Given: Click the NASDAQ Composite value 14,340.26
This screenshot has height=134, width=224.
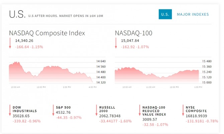Looking at the screenshot, I should [24, 41].
